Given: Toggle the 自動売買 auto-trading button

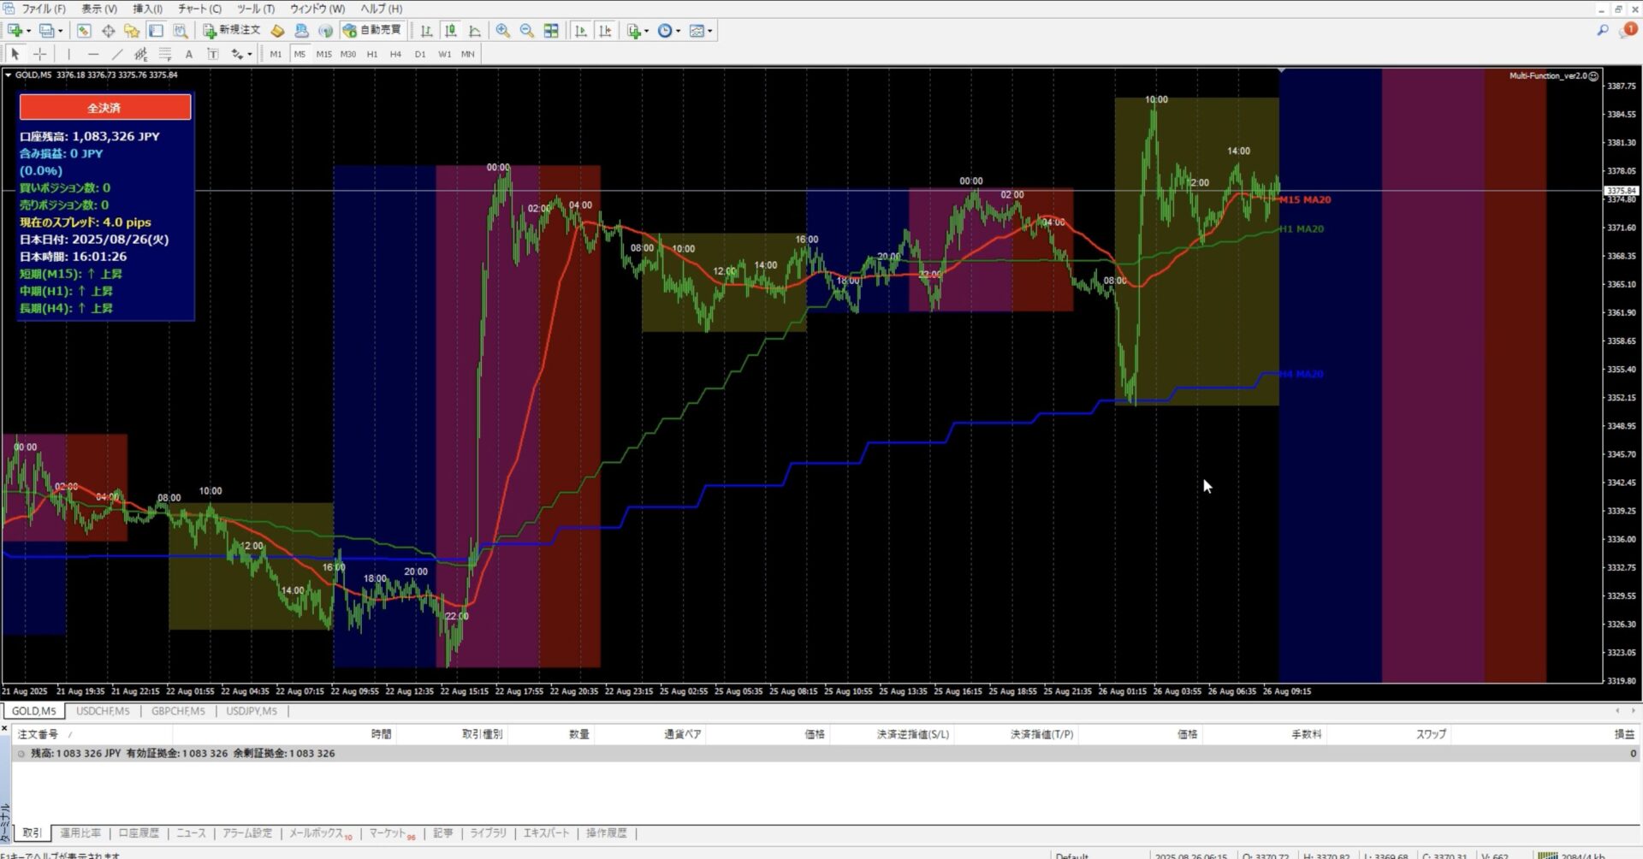Looking at the screenshot, I should pyautogui.click(x=372, y=31).
